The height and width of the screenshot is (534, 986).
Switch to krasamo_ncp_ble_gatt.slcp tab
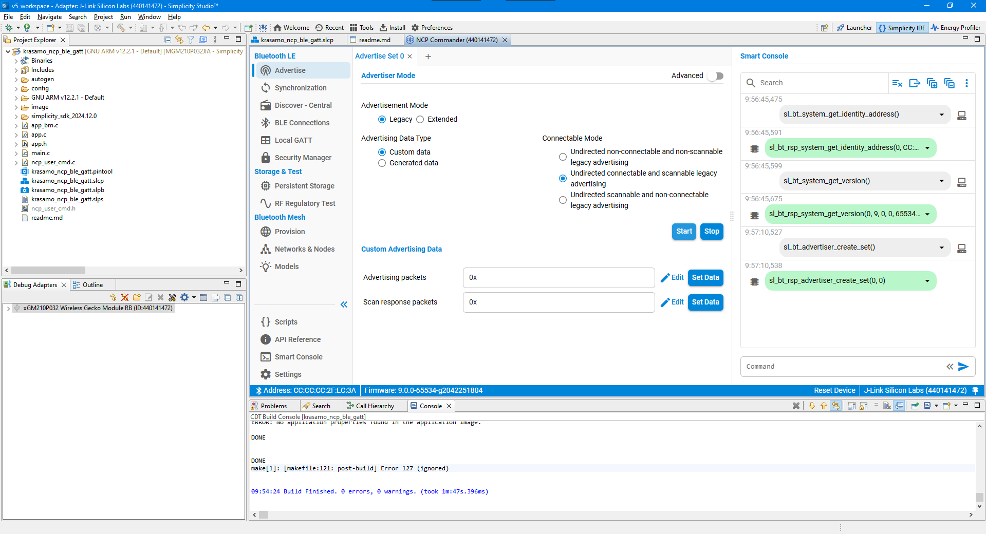click(x=296, y=40)
